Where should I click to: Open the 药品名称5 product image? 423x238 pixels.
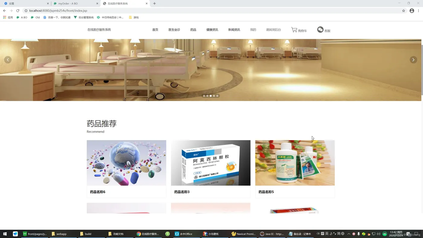pos(295,163)
